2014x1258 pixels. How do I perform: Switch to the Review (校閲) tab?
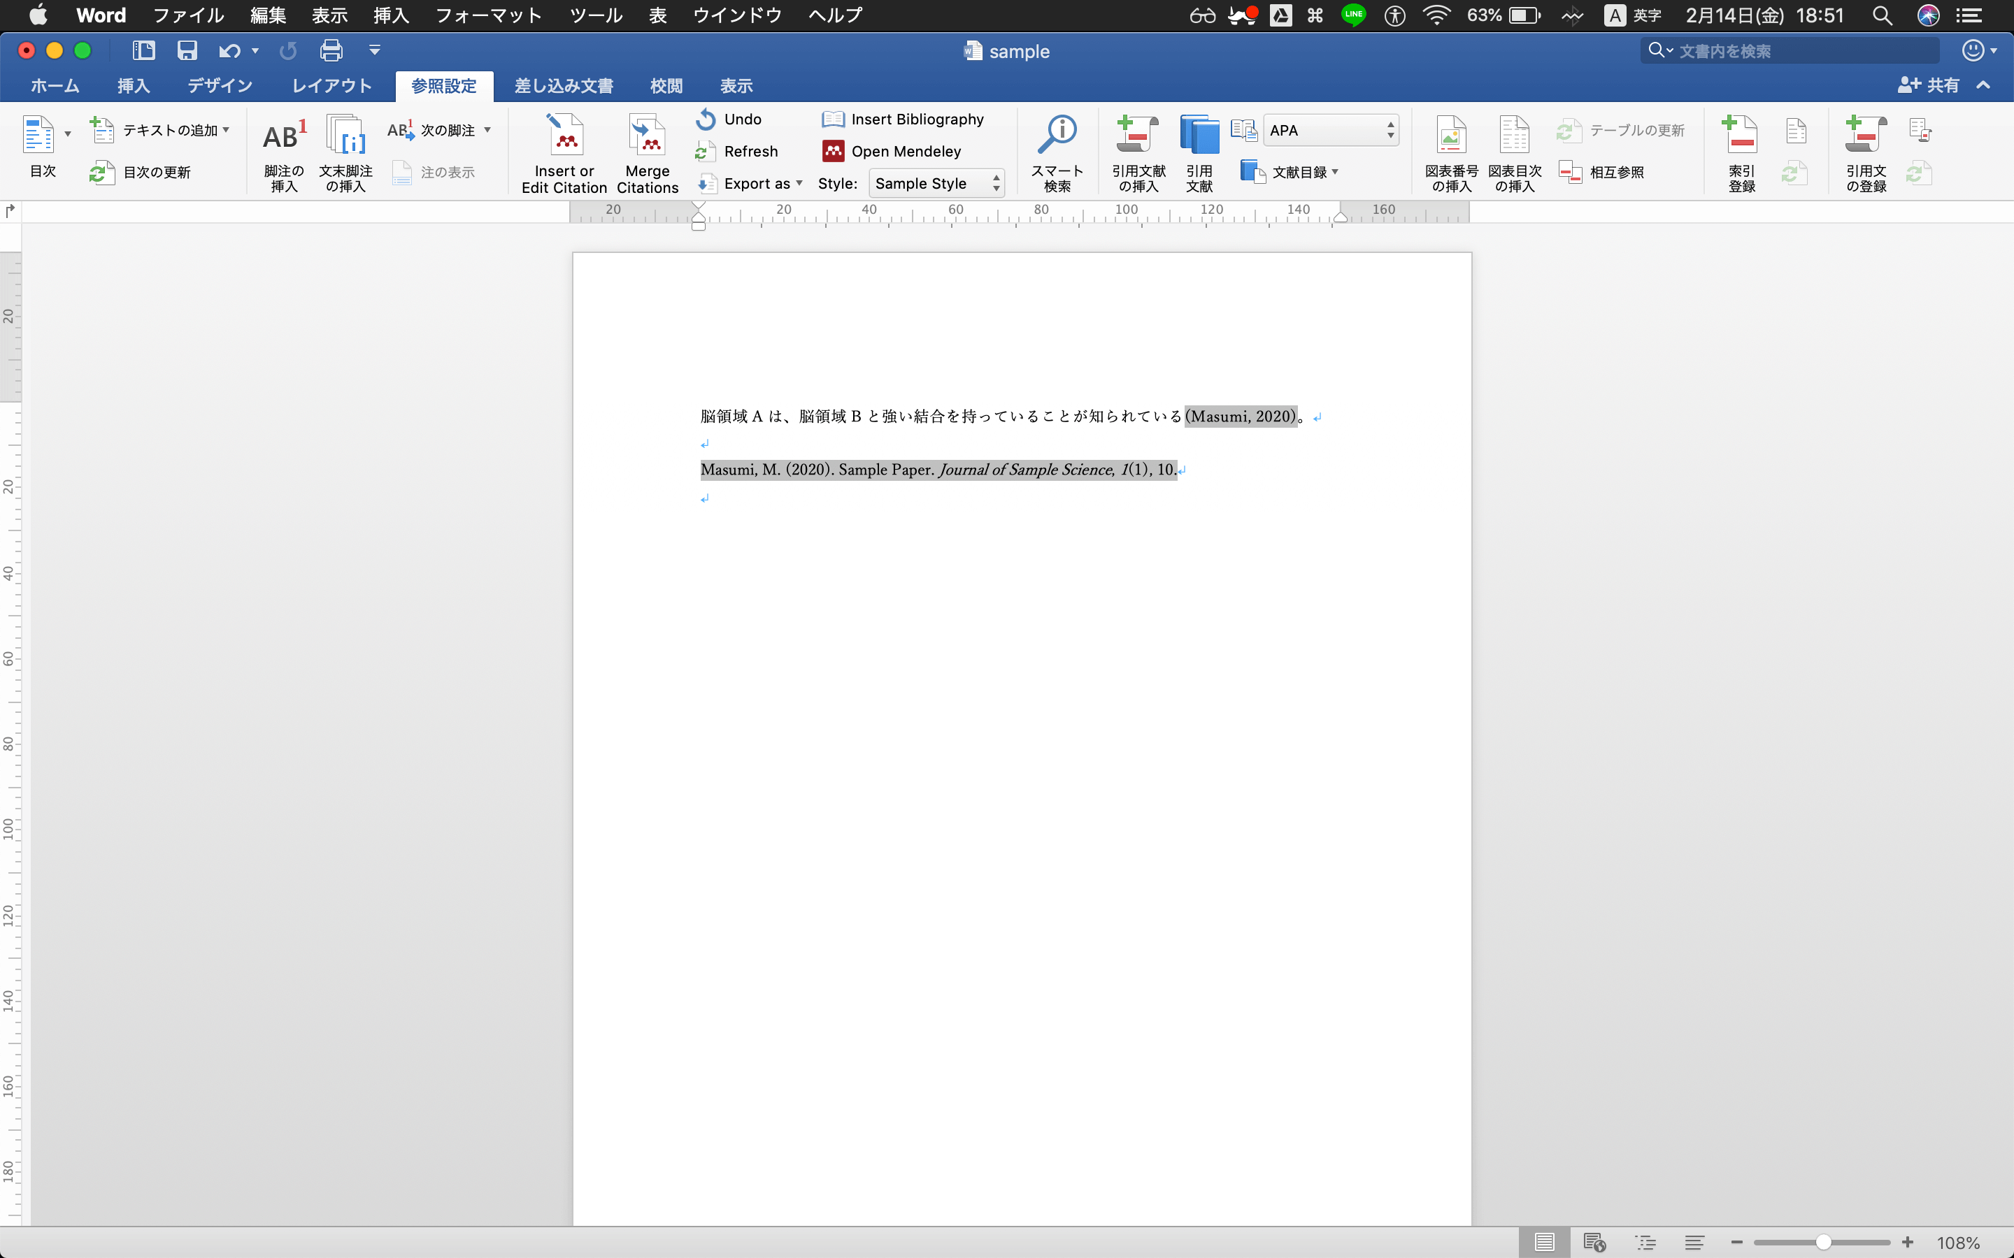pos(666,86)
